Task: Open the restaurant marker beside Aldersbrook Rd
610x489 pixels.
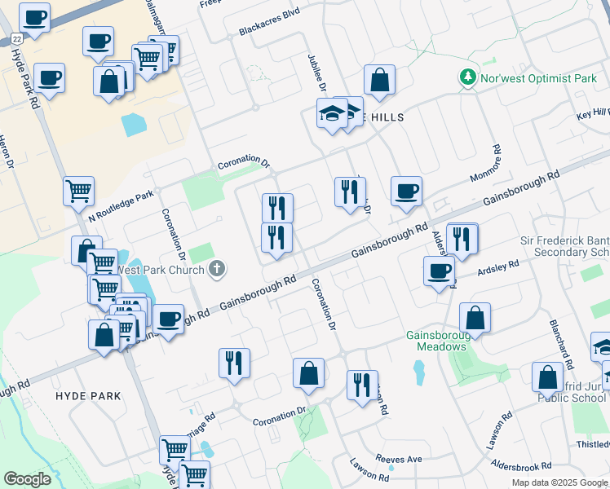Action: tap(462, 238)
